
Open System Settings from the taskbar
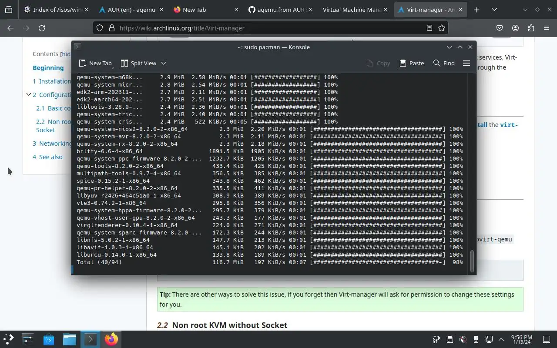(x=28, y=339)
